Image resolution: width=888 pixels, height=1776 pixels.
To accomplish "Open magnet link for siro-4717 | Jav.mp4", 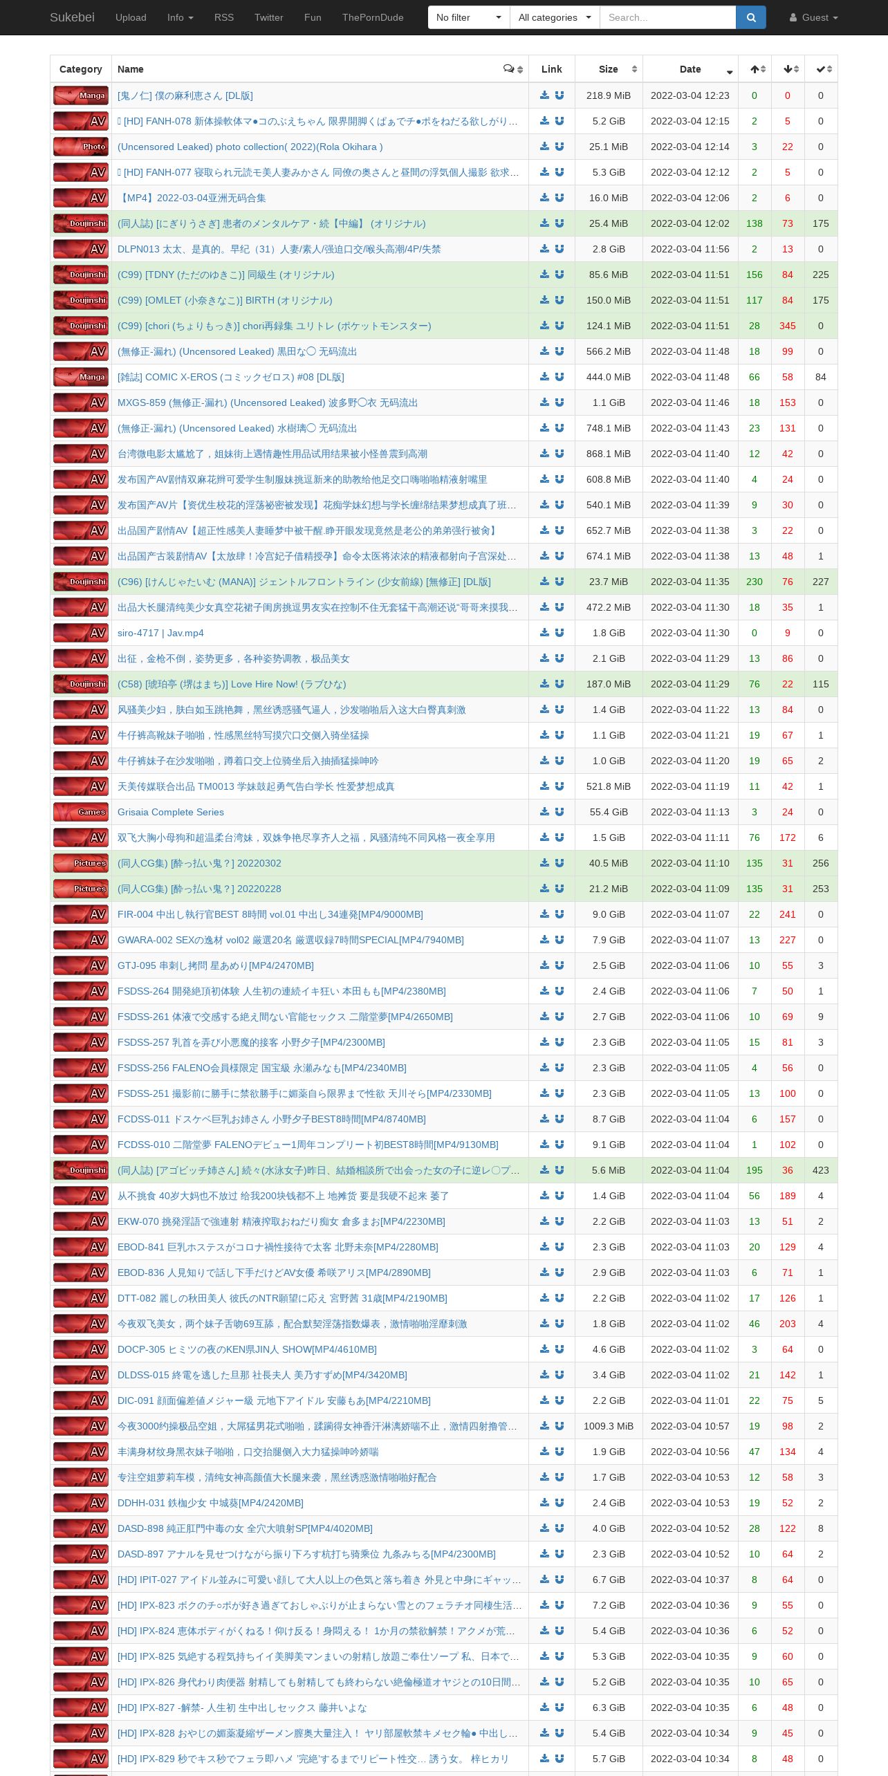I will tap(559, 633).
